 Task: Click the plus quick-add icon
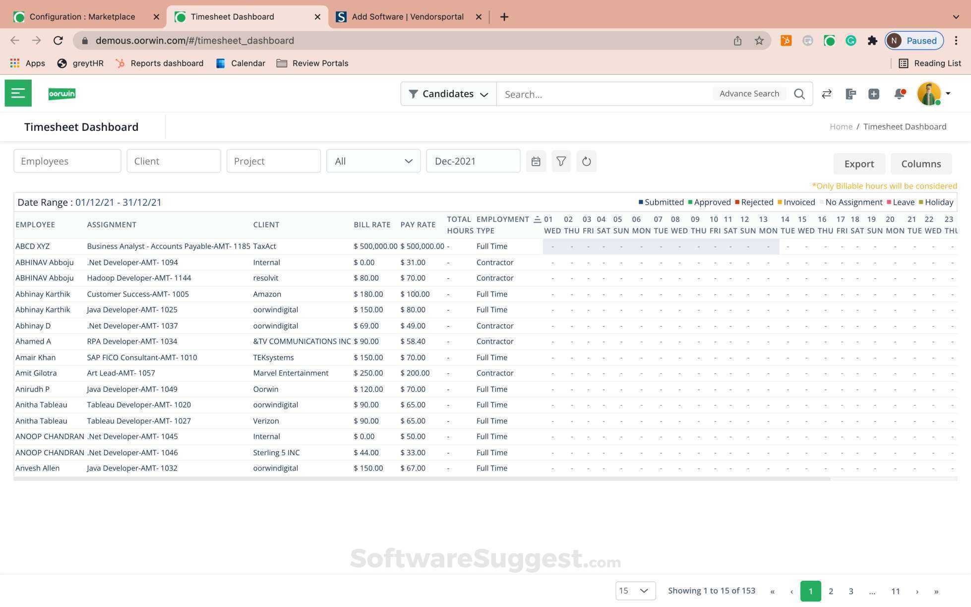tap(874, 94)
